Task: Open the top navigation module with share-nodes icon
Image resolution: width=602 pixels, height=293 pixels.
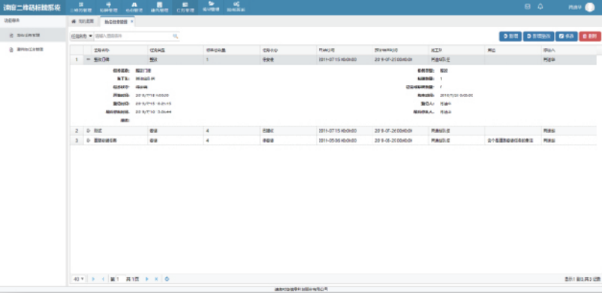Action: pyautogui.click(x=236, y=8)
